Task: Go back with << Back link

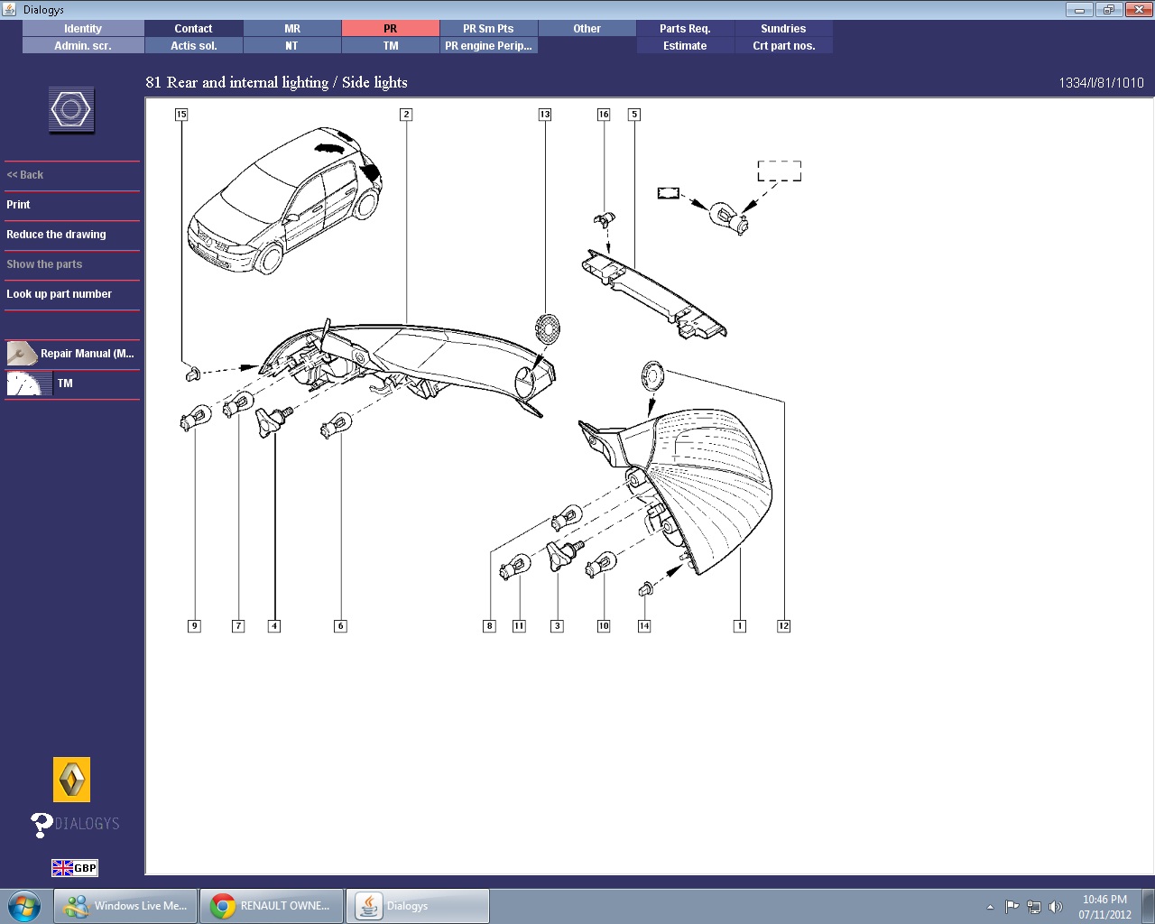Action: (25, 175)
